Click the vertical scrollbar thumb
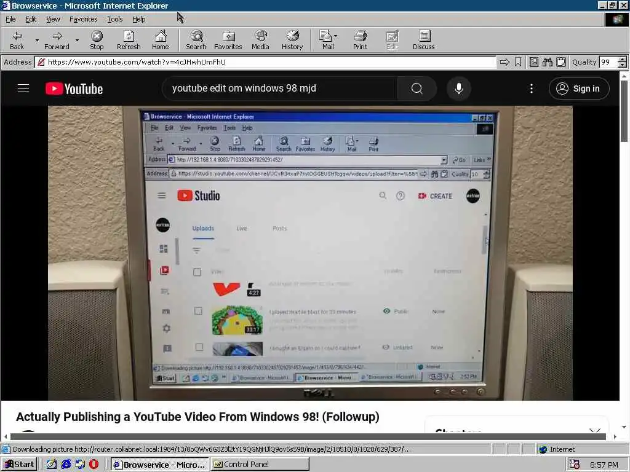The height and width of the screenshot is (472, 630). click(624, 111)
